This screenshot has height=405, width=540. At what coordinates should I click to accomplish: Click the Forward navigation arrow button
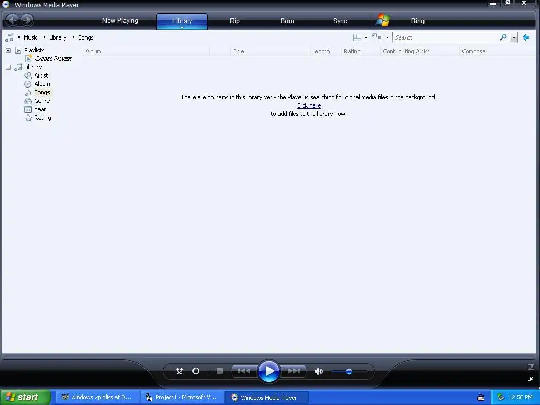tap(27, 20)
